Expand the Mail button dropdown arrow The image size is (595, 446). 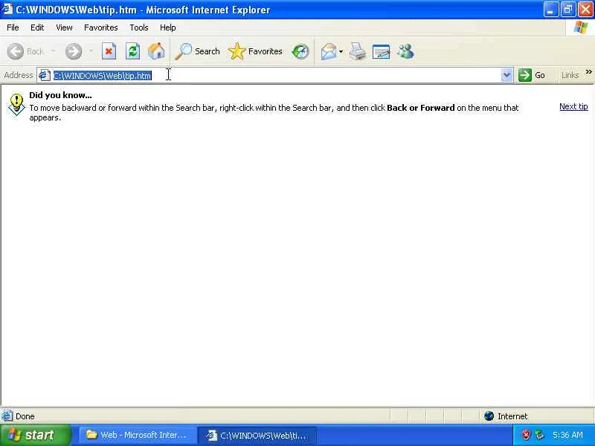coord(341,51)
